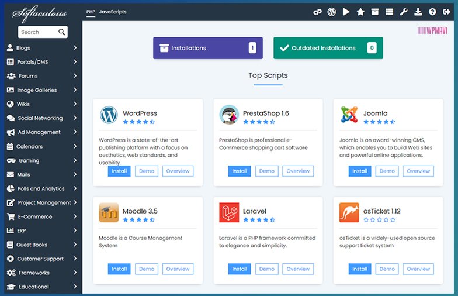Expand the Forums category chevron
The width and height of the screenshot is (458, 296).
click(75, 76)
